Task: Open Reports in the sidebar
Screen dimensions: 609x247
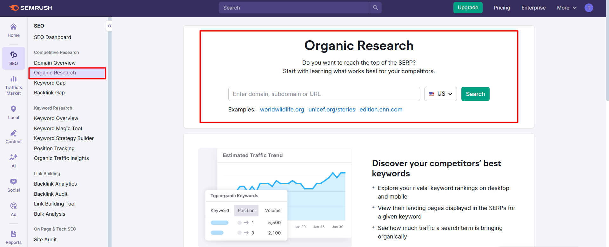Action: click(14, 237)
